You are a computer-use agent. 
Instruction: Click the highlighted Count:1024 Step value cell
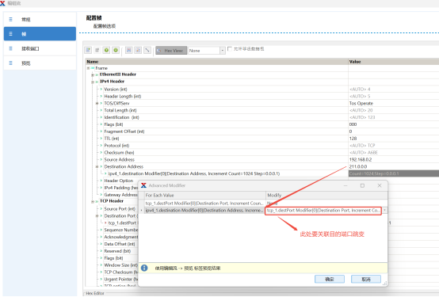(394, 173)
